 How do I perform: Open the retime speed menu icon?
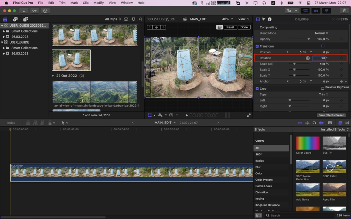tap(171, 115)
